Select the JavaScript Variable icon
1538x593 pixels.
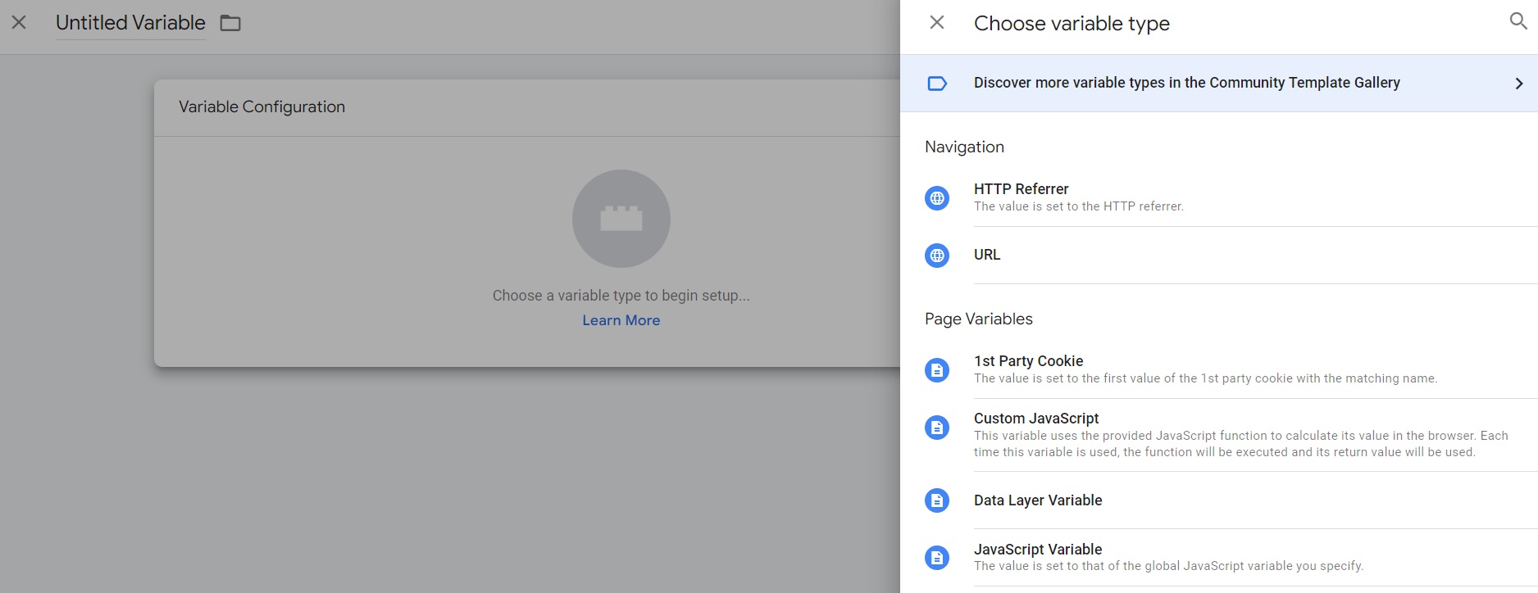coord(936,557)
